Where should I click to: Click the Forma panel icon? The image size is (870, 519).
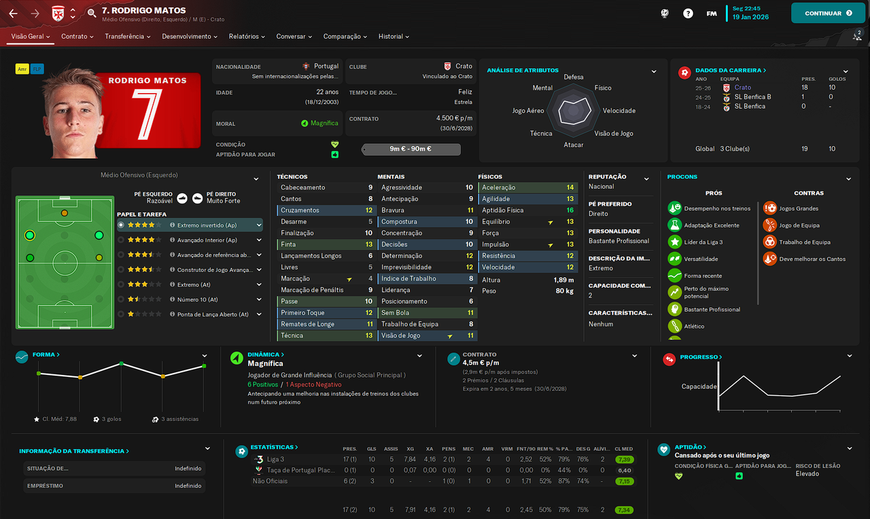pyautogui.click(x=22, y=357)
